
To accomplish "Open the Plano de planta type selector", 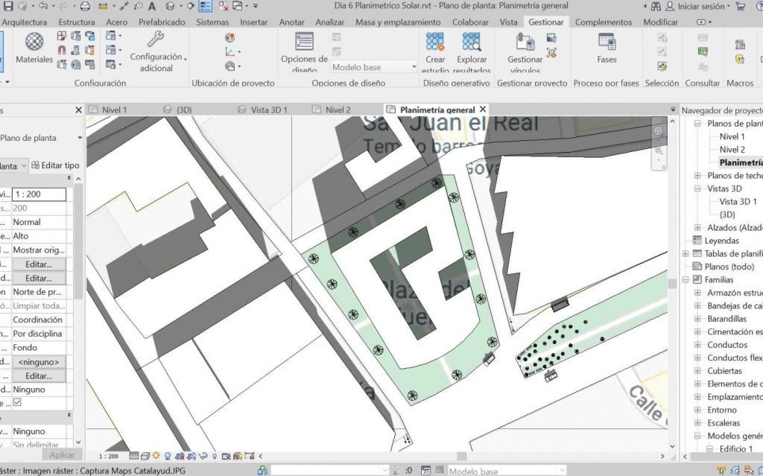I will (41, 138).
